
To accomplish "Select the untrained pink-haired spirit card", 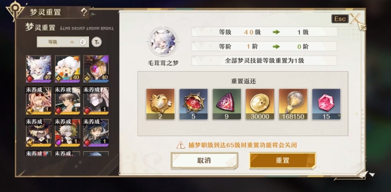I will click(x=39, y=101).
